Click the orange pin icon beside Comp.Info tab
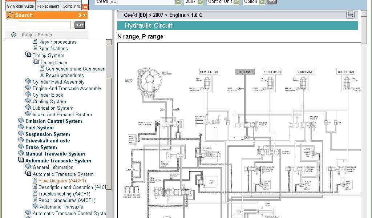This screenshot has height=218, width=372. (x=85, y=7)
